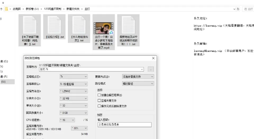
Task: Select the 最新地址及APP txt file icon
Action: point(128,25)
